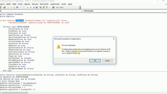
Task: Open the Properties Window icon
Action: pyautogui.click(x=44, y=7)
